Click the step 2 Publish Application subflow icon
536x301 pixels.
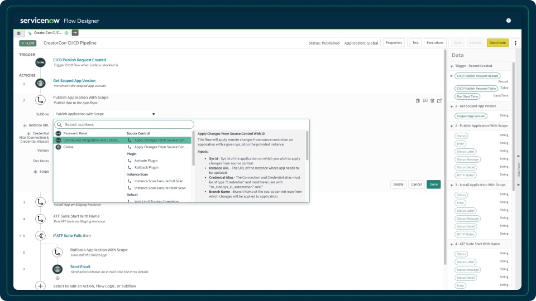pyautogui.click(x=40, y=100)
